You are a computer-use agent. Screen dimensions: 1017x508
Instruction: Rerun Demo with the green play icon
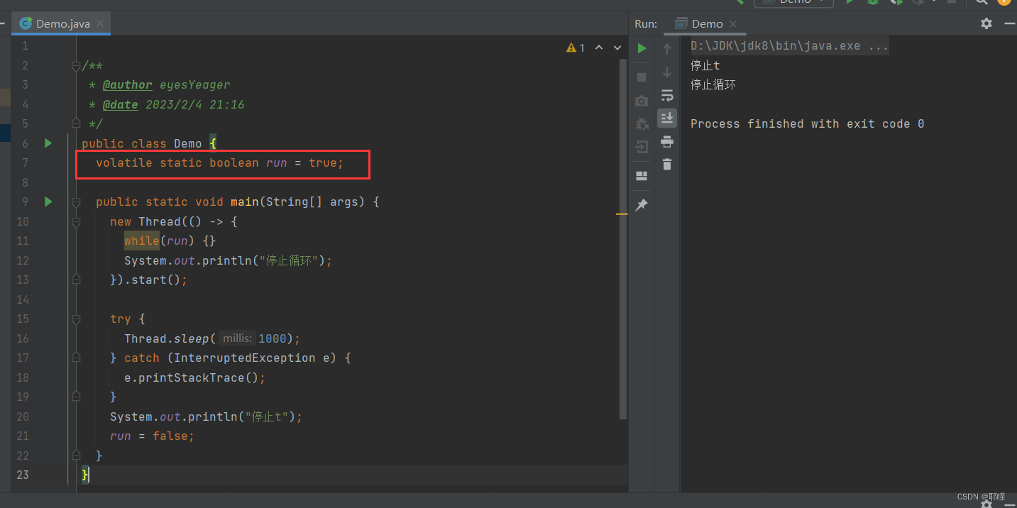[x=642, y=48]
